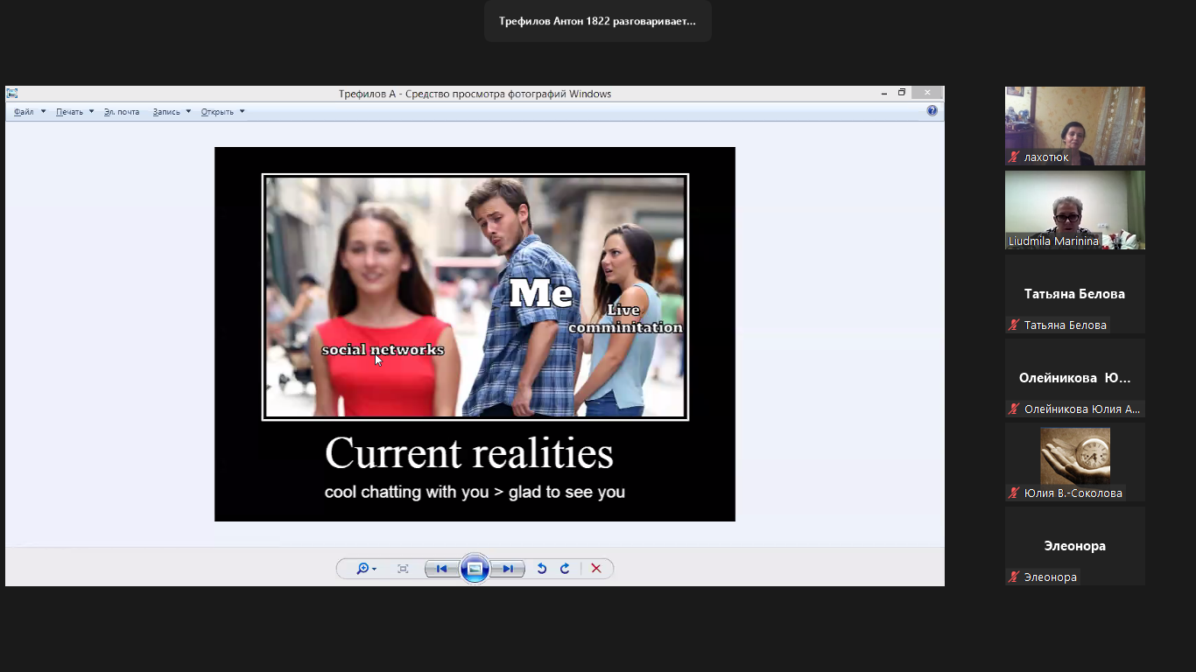Delete the photo with red X
Screen dimensions: 1196x672
(596, 569)
